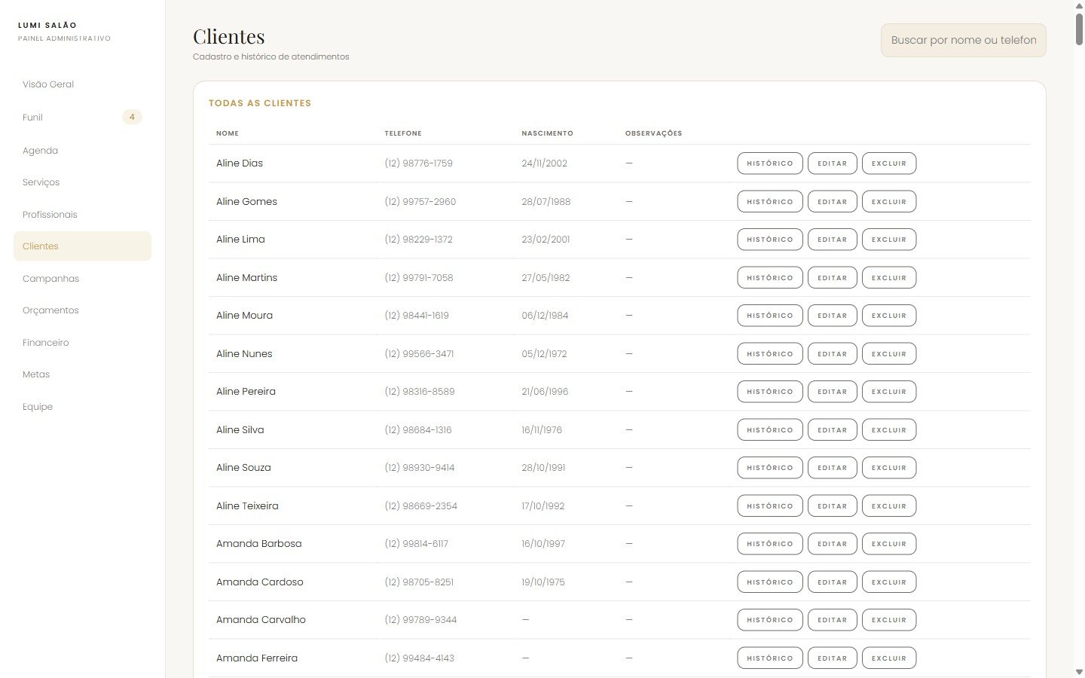
Task: Open the Agenda page
Action: (x=82, y=151)
